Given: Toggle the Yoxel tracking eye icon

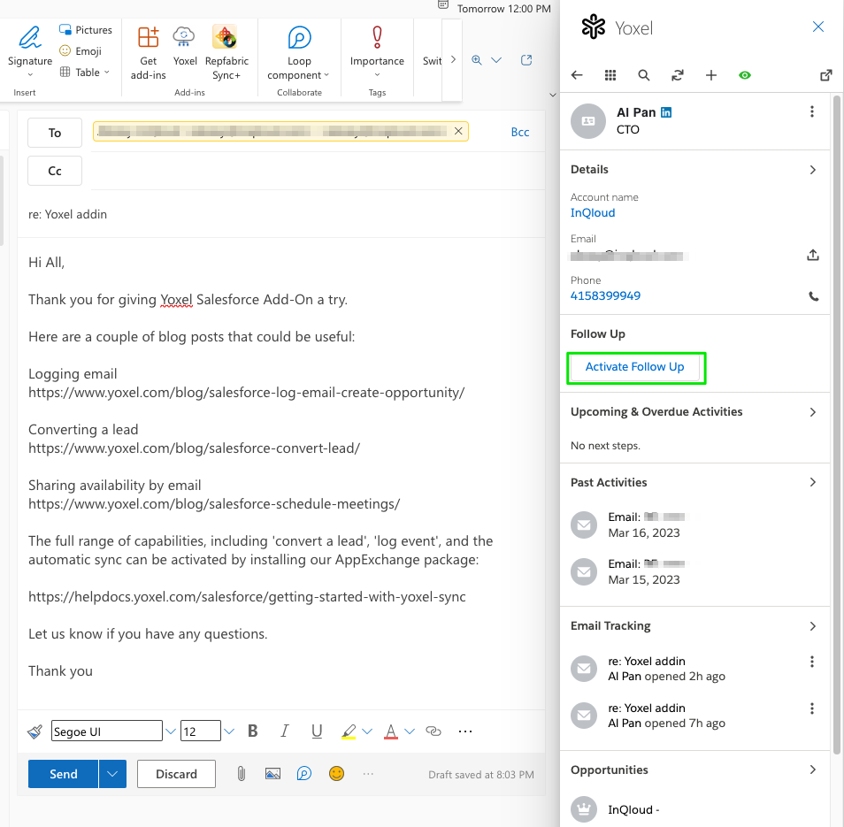Looking at the screenshot, I should tap(744, 75).
